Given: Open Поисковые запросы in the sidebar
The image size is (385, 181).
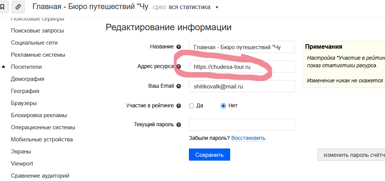Looking at the screenshot, I should point(37,31).
